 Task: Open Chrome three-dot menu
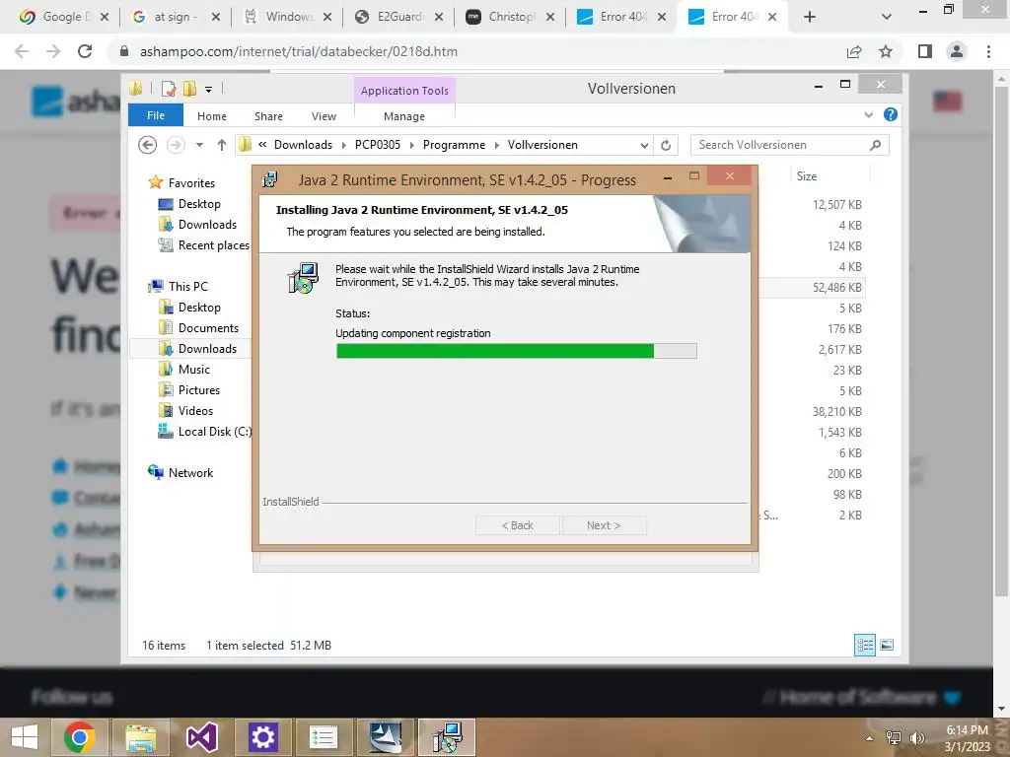pos(988,51)
